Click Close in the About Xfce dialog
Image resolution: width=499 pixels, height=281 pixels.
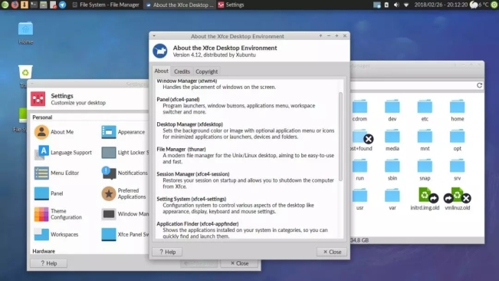(332, 252)
